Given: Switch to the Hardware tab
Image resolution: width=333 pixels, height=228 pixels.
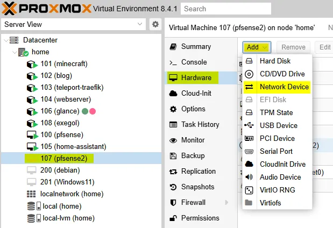Looking at the screenshot, I should click(x=201, y=77).
